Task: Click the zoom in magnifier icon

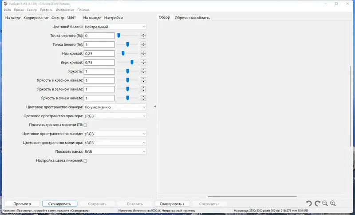Action: [333, 203]
